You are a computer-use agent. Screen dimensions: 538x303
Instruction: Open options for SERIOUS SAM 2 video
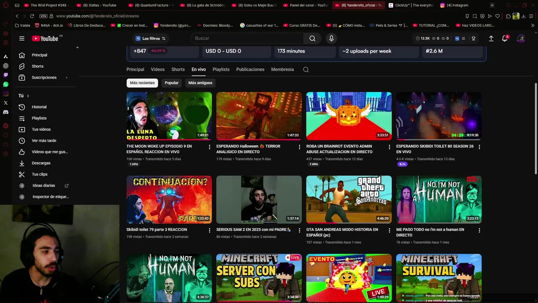click(x=299, y=230)
